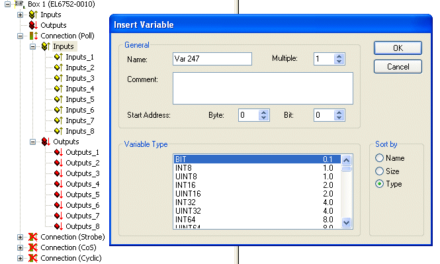
Task: Select INT32 variable type
Action: pyautogui.click(x=257, y=202)
